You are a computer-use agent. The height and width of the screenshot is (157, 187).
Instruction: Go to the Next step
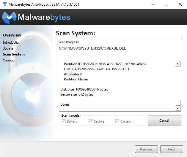click(x=172, y=149)
